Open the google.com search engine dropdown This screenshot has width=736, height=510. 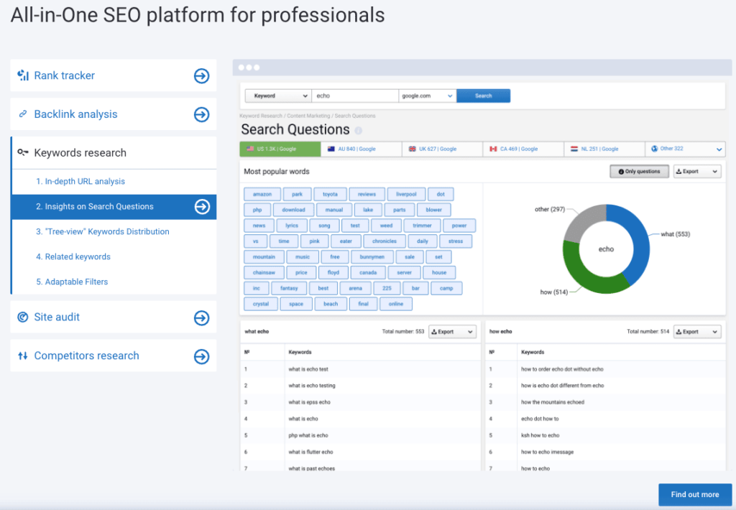coord(427,96)
